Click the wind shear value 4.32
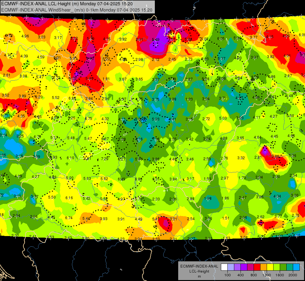This screenshot has height=281, width=305. click(x=105, y=119)
